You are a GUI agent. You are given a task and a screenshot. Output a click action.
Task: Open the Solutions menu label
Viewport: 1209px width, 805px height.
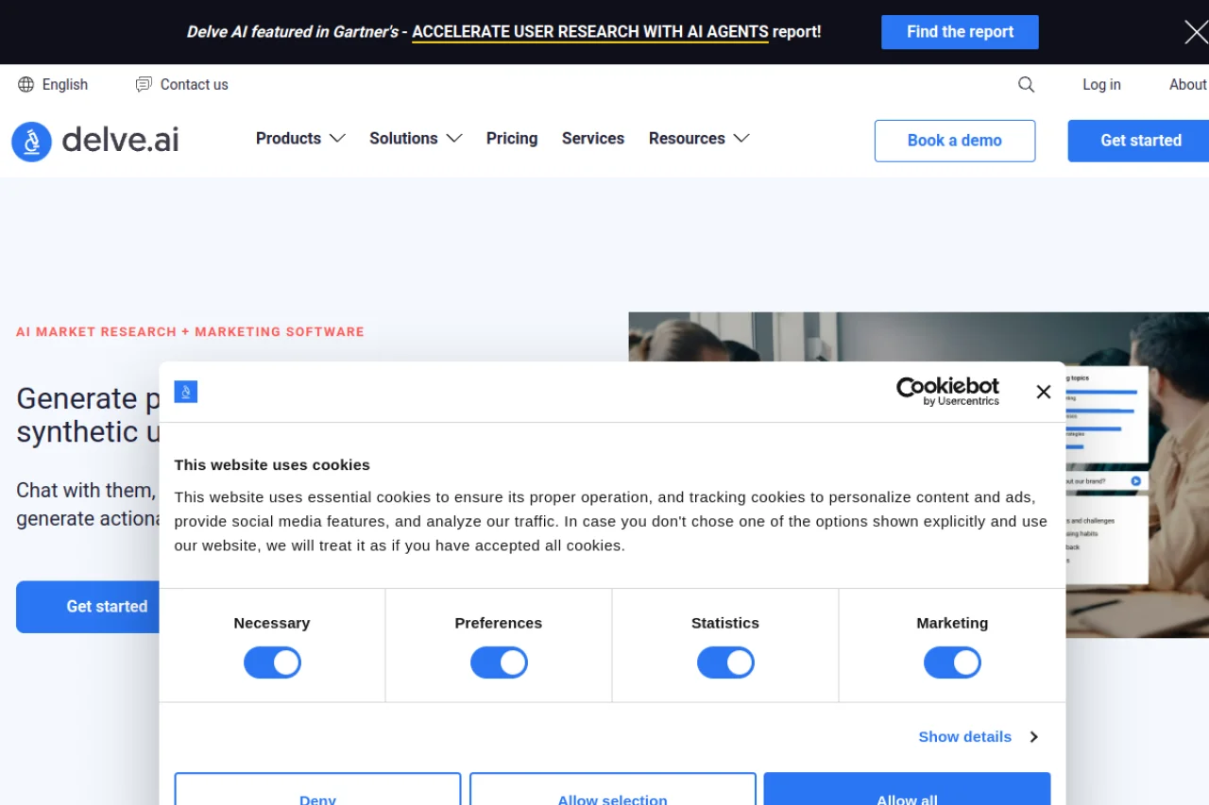(403, 139)
